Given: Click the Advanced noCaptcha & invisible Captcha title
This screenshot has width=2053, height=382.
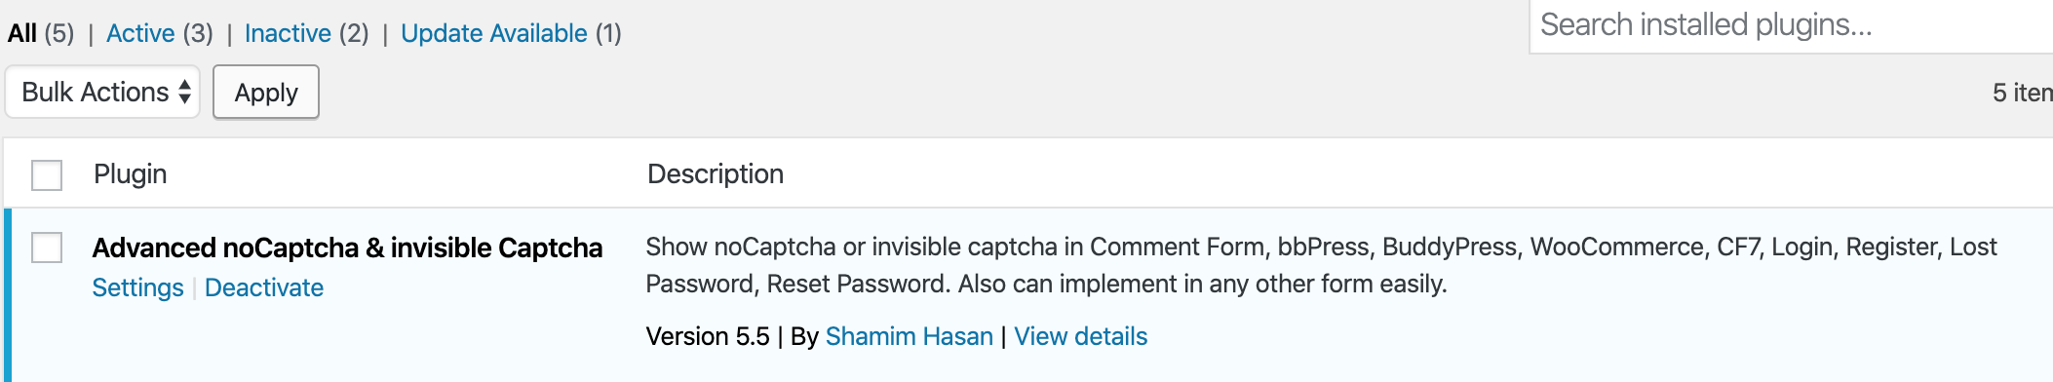Looking at the screenshot, I should point(348,248).
